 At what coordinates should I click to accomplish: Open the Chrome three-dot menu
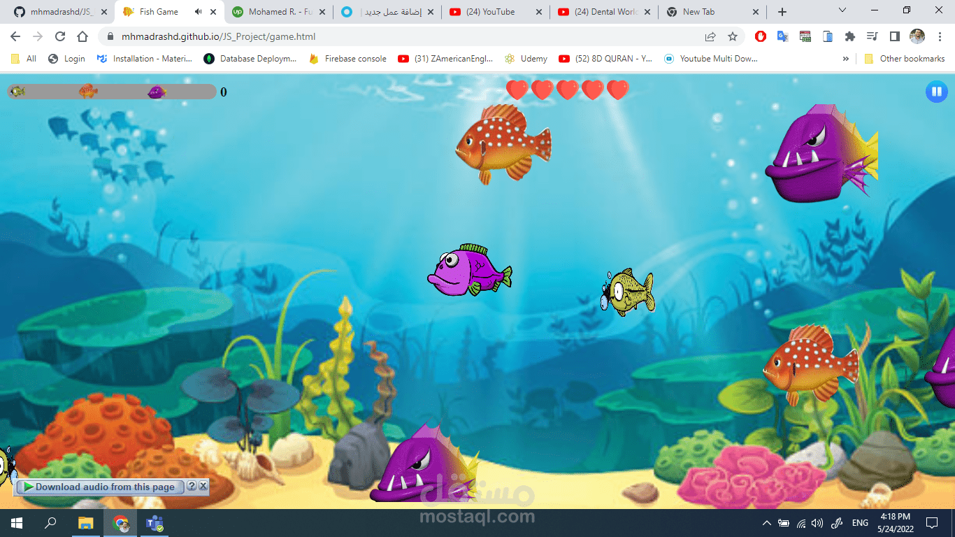pyautogui.click(x=939, y=36)
